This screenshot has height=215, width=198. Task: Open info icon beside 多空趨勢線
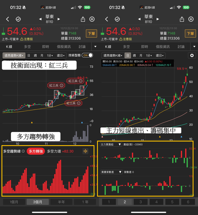[x=23, y=151]
